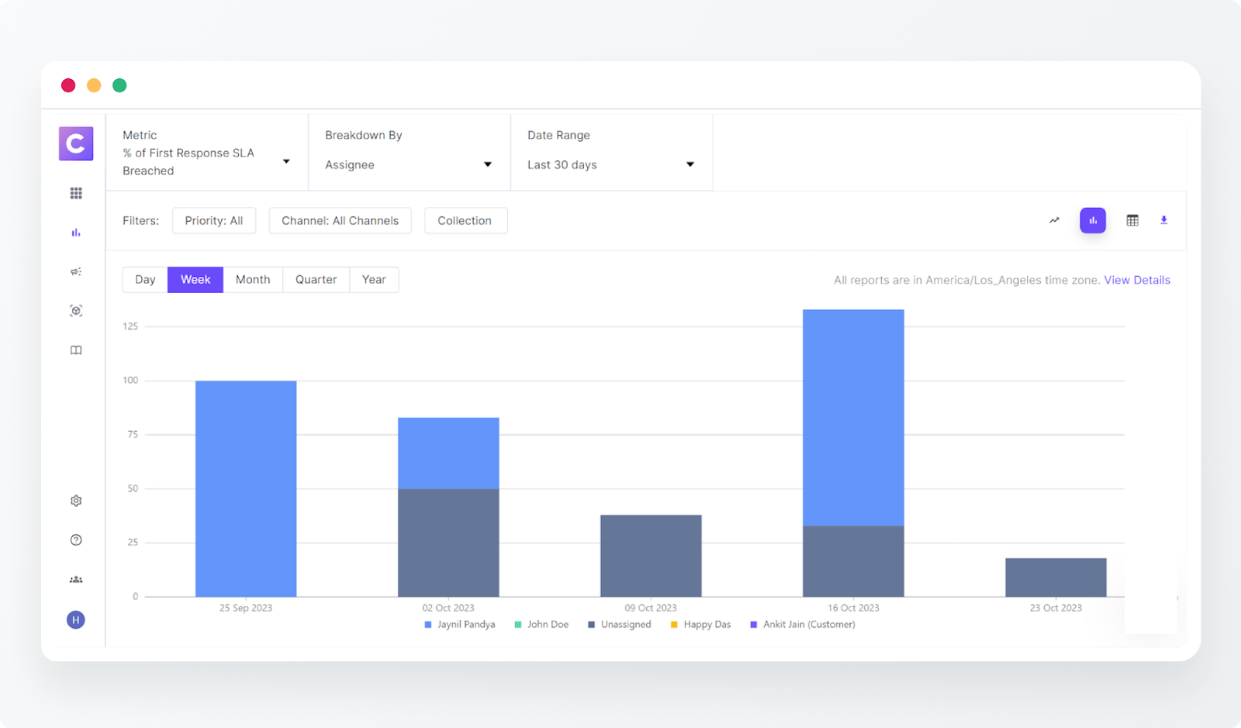Open the knowledge base book icon
The height and width of the screenshot is (728, 1241).
pyautogui.click(x=75, y=350)
